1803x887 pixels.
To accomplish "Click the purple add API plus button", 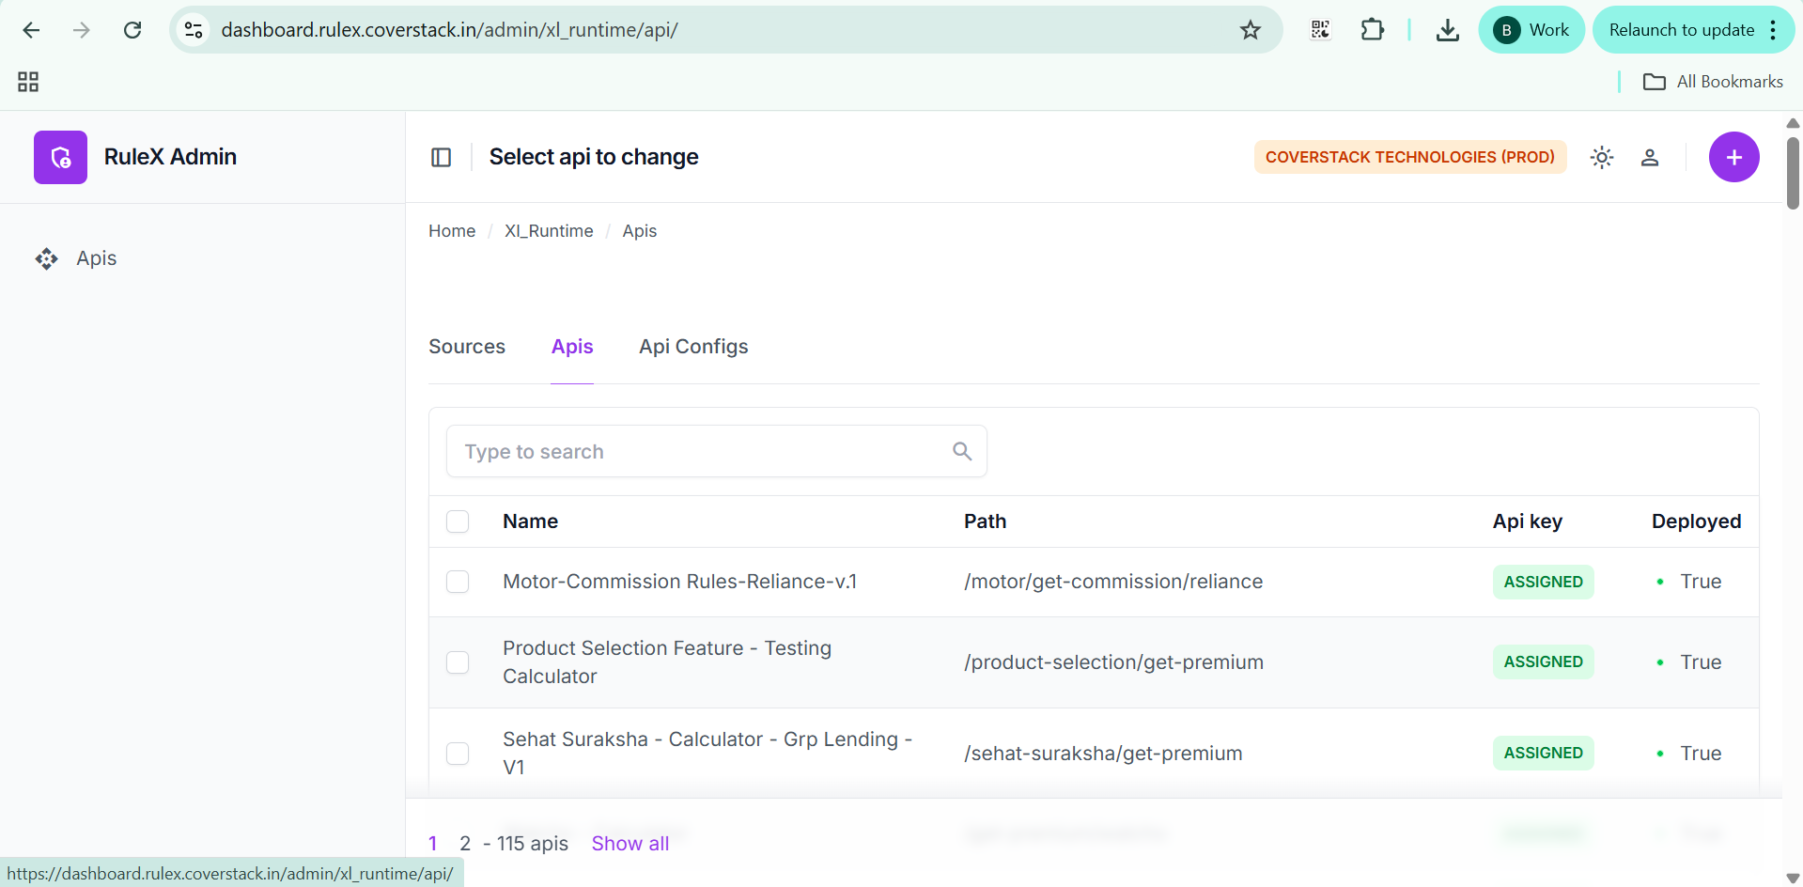I will pyautogui.click(x=1733, y=157).
